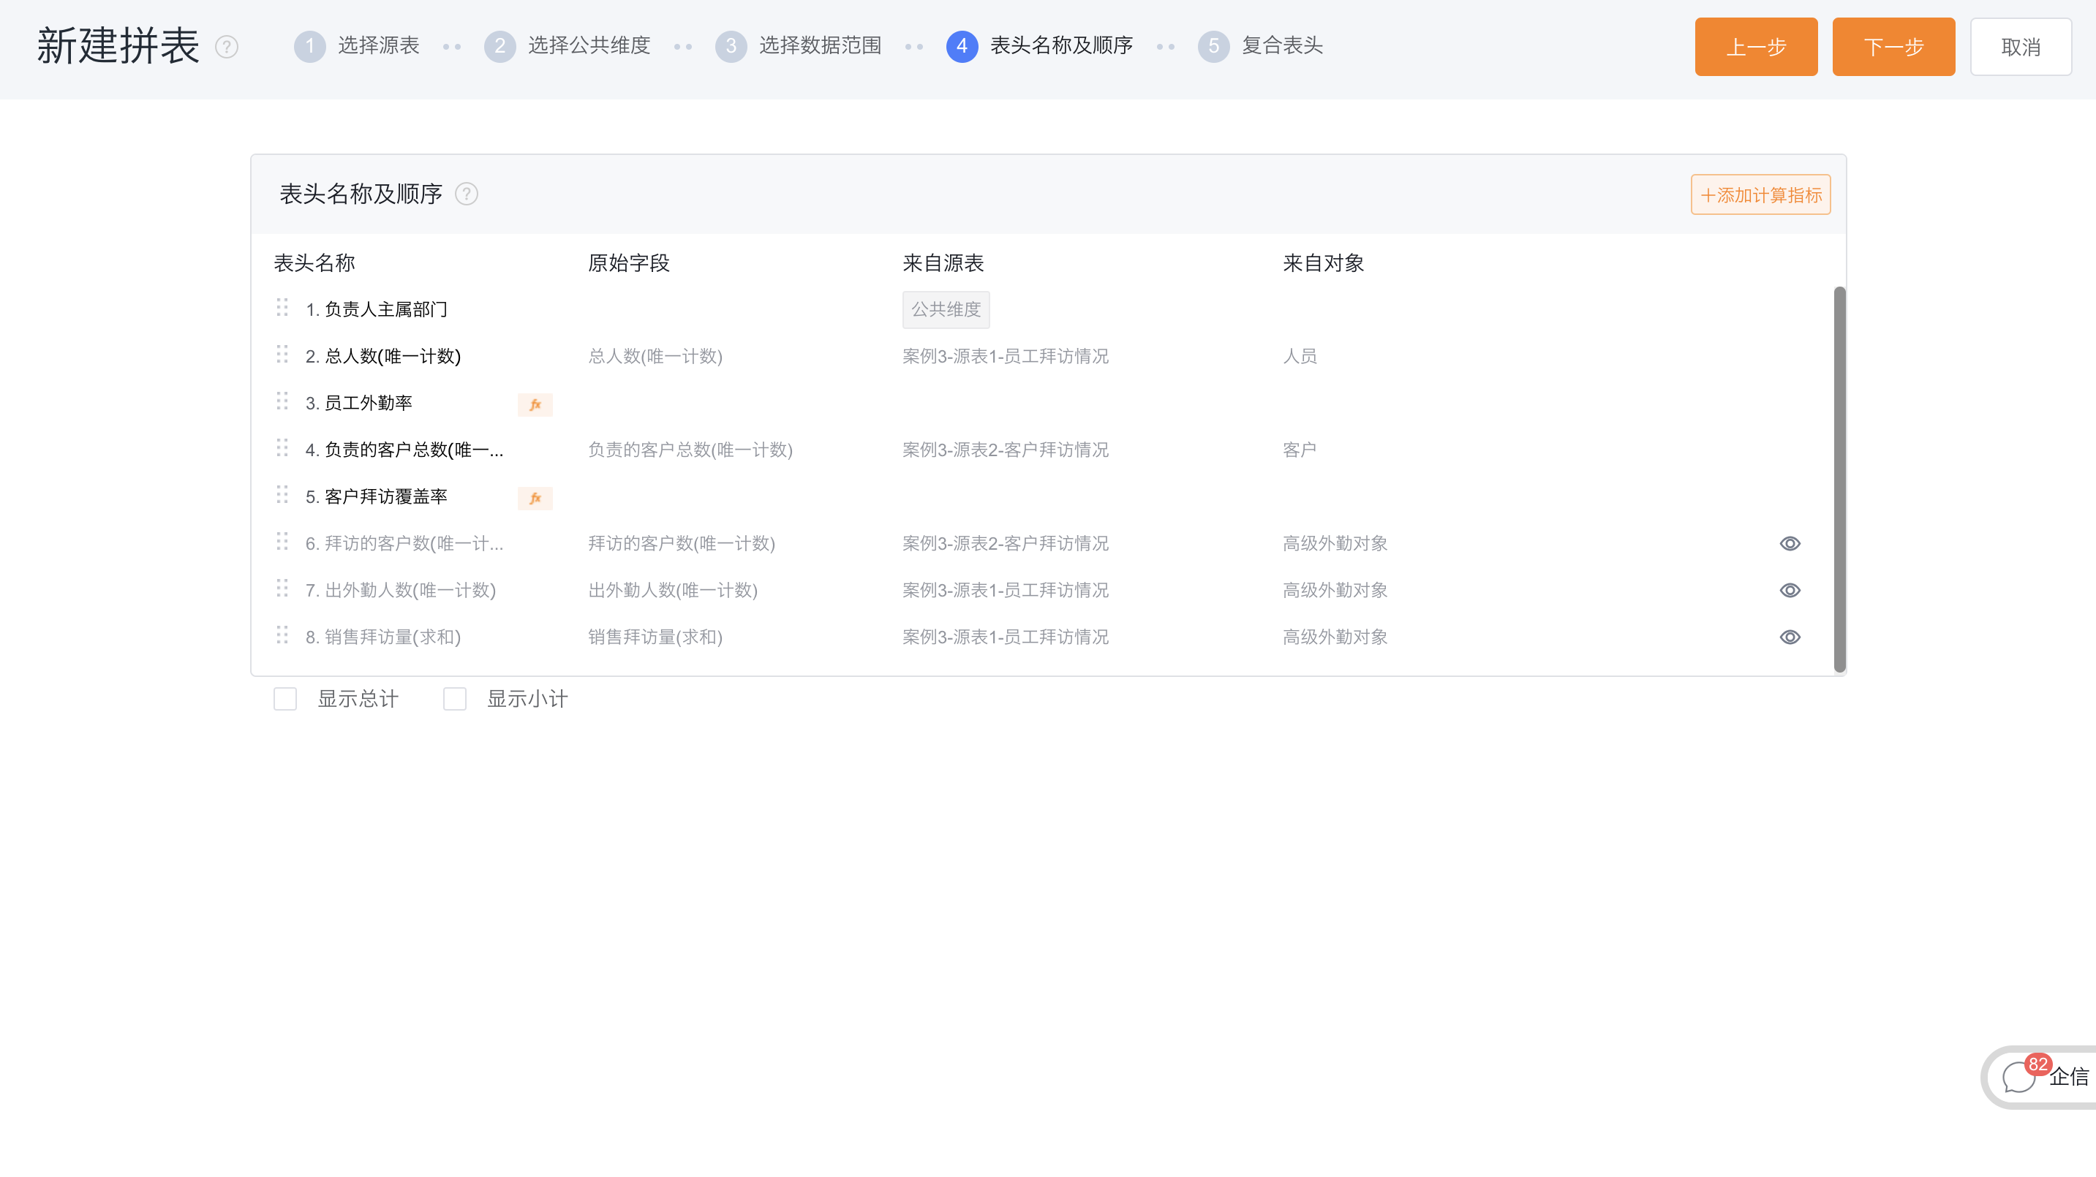Toggle visibility eye for 销售拜访量(求和) row

point(1790,637)
